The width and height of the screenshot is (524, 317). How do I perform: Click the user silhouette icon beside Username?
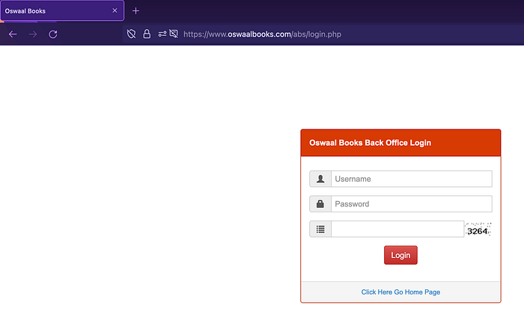320,179
